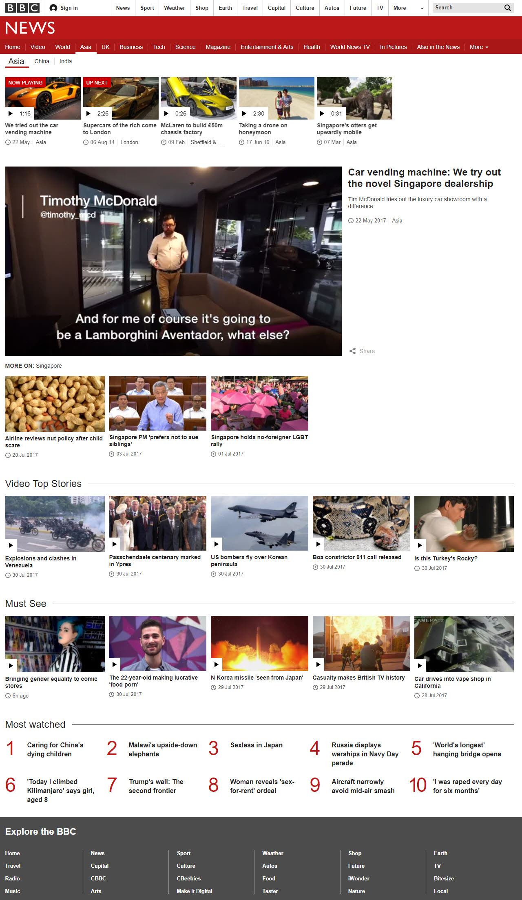Play the car vending machine video thumbnail
Image resolution: width=522 pixels, height=900 pixels.
43,98
